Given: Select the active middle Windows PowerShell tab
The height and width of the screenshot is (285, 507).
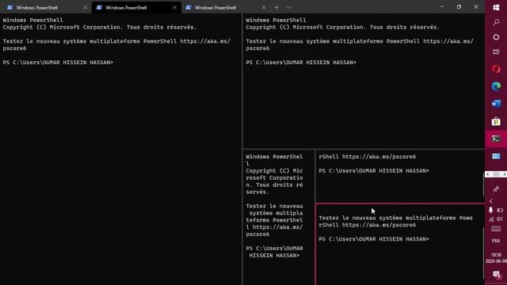Looking at the screenshot, I should [x=136, y=7].
